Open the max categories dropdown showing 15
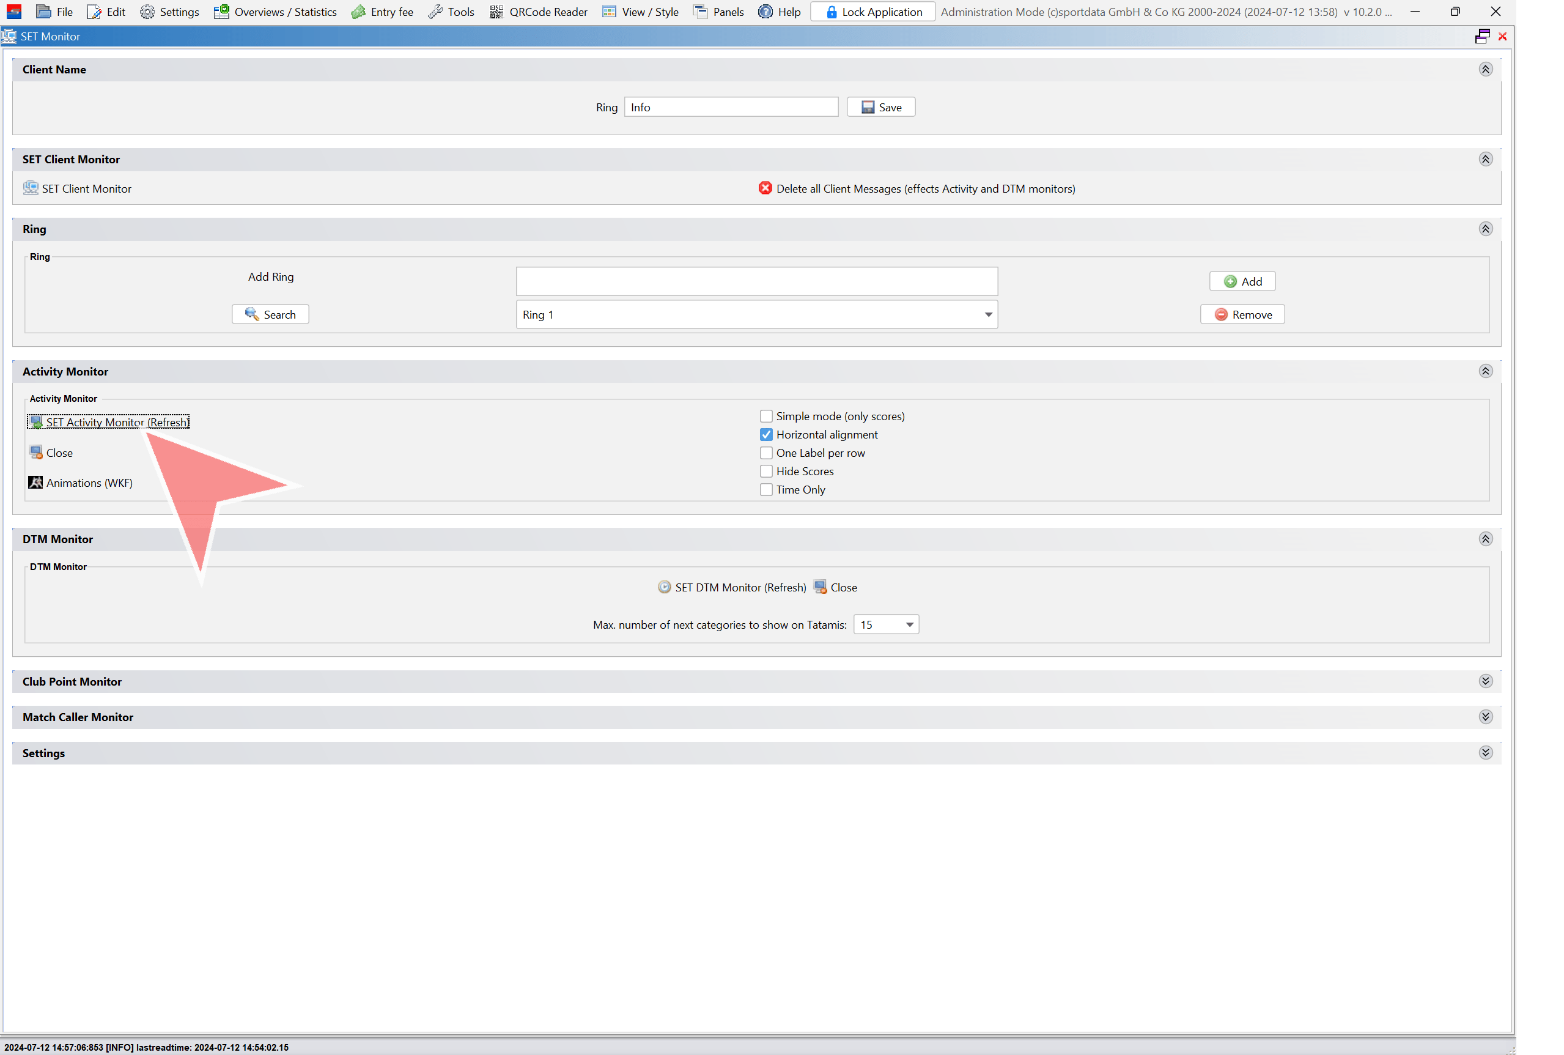 tap(886, 624)
